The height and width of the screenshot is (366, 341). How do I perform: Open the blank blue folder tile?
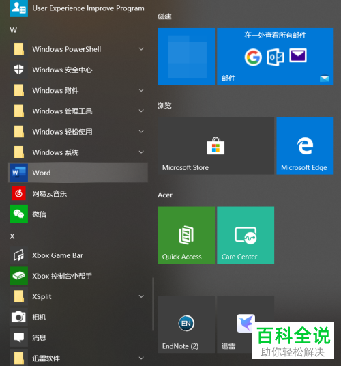pos(186,57)
